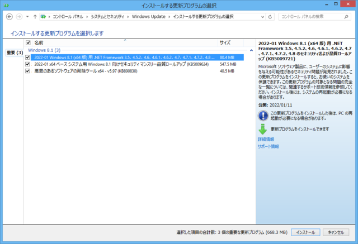
Task: Toggle the select-all checkbox next to 名前
Action: pos(28,42)
